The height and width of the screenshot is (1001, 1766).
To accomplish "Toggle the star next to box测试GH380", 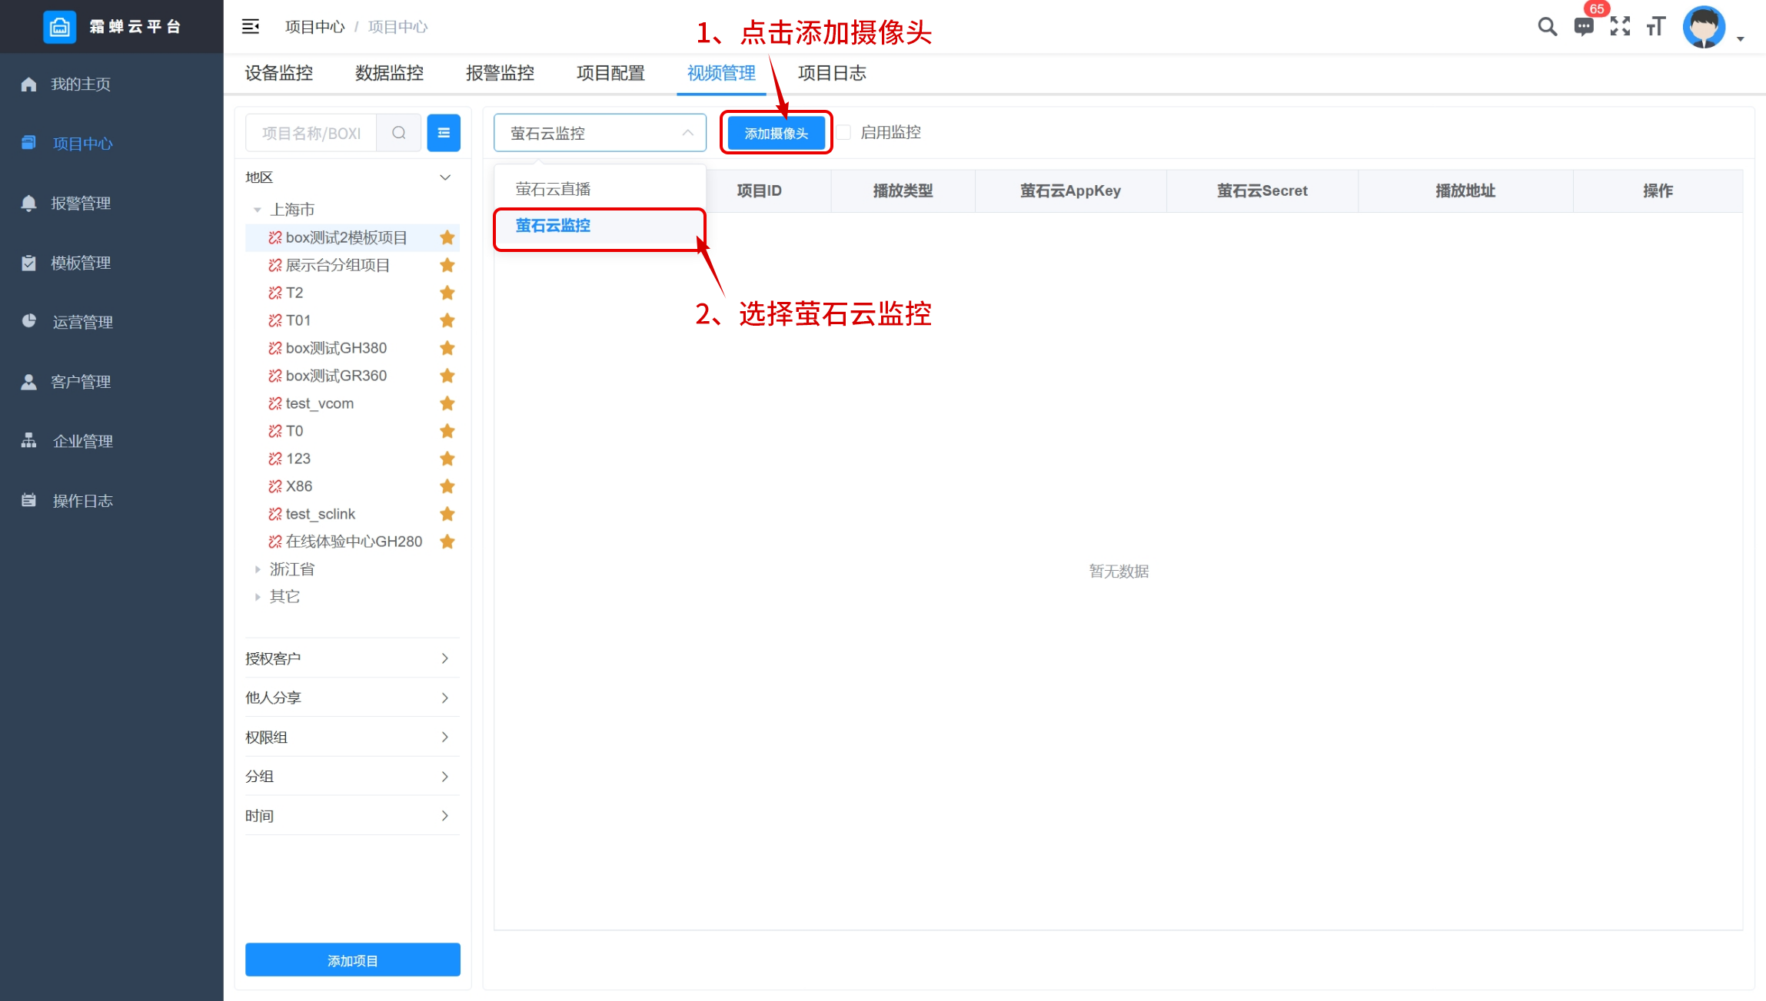I will (x=447, y=348).
